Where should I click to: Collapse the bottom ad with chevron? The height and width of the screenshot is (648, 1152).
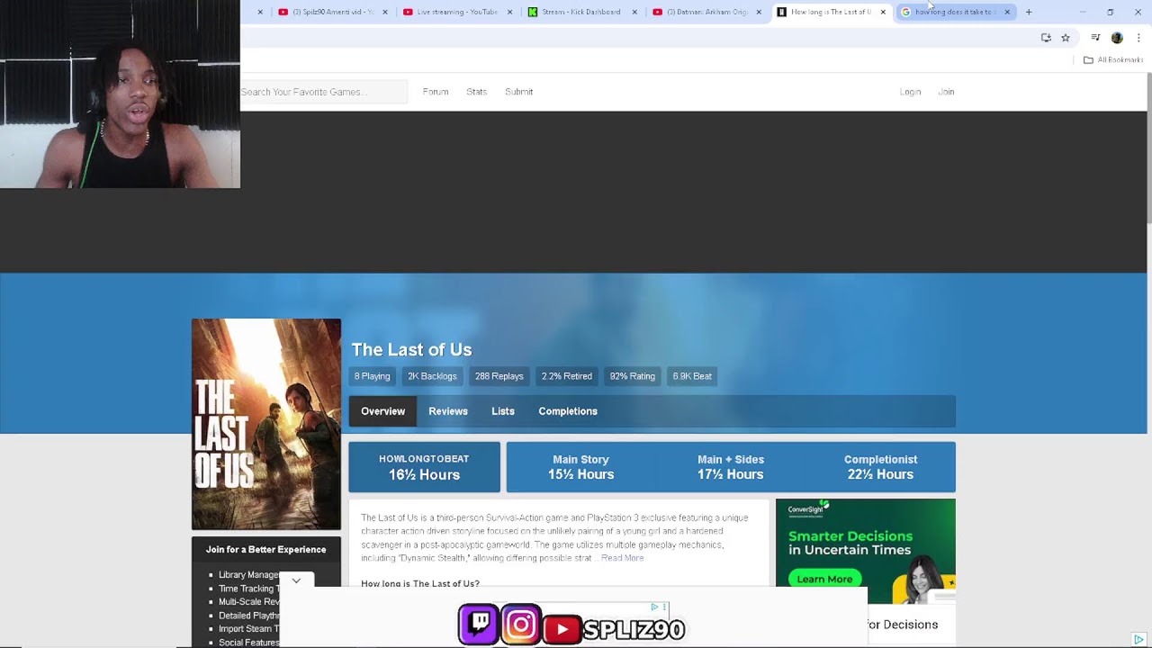(296, 580)
